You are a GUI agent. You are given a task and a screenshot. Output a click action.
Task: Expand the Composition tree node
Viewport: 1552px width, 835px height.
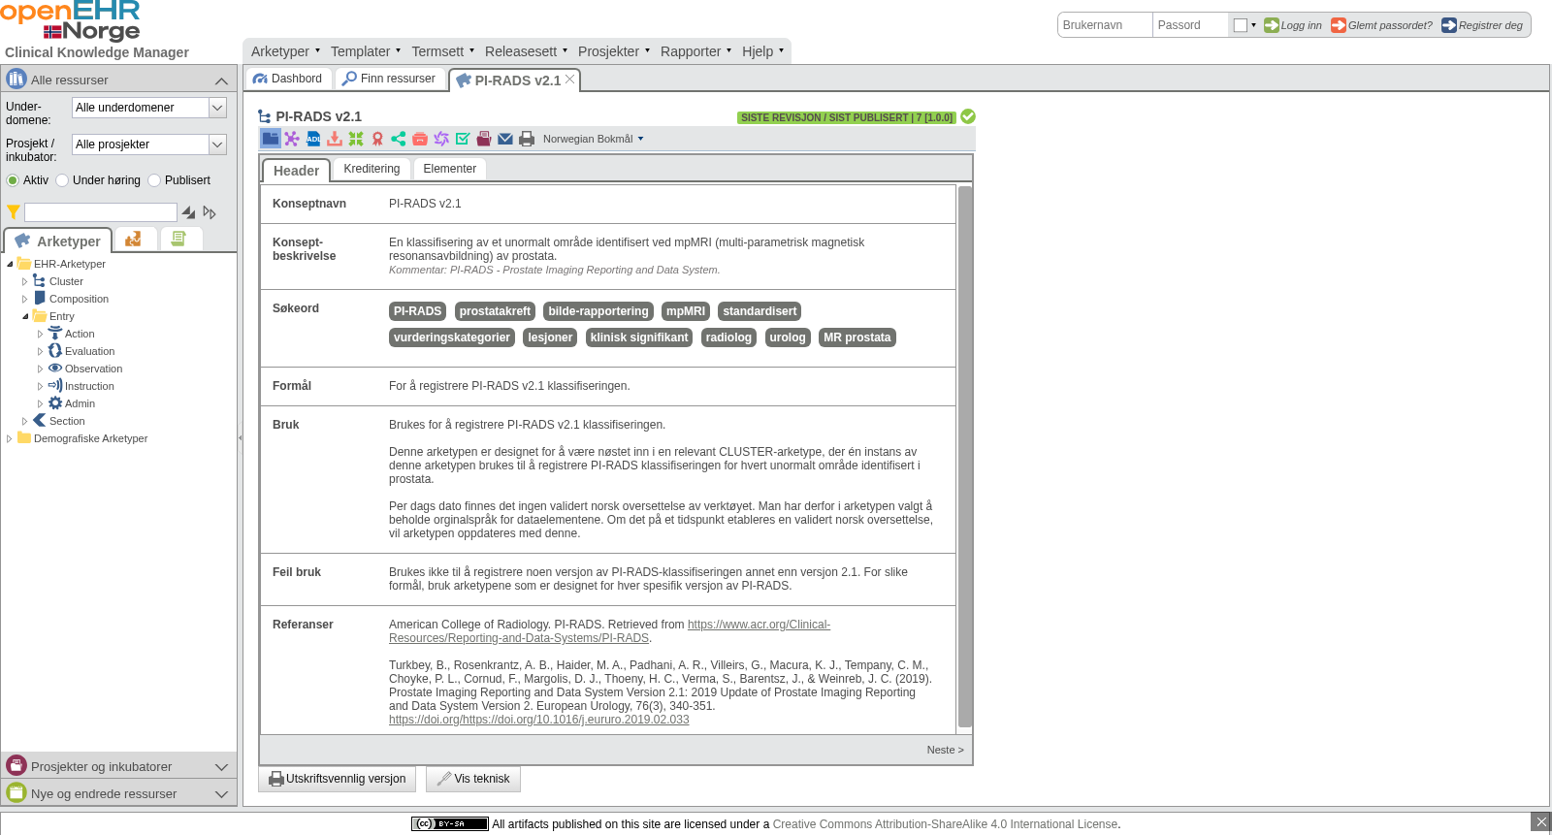click(x=25, y=300)
